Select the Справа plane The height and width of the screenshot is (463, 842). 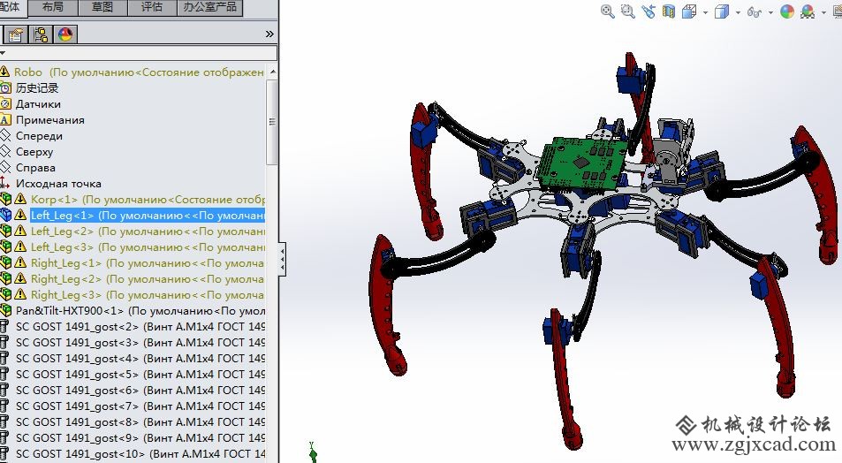[35, 168]
